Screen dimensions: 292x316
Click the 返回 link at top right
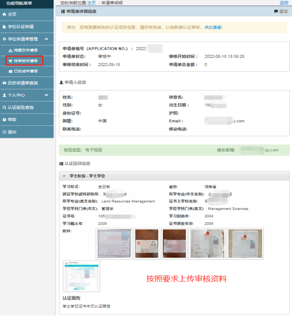coord(284,3)
